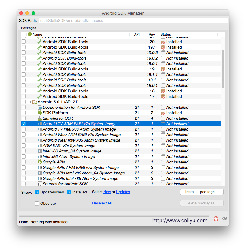246x250 pixels.
Task: Click the Android Wear ARM EABI v7a image icon
Action: [40, 135]
